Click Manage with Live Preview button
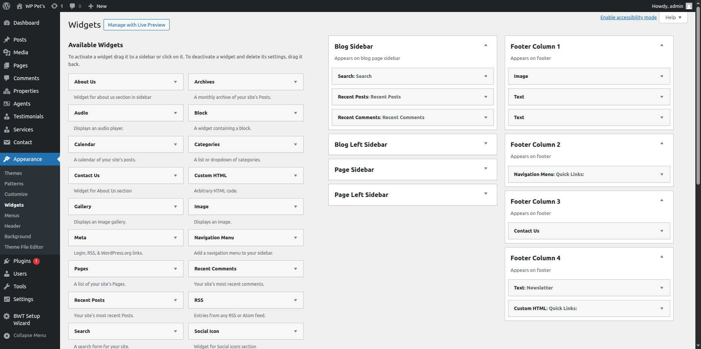This screenshot has height=349, width=701. pos(137,25)
